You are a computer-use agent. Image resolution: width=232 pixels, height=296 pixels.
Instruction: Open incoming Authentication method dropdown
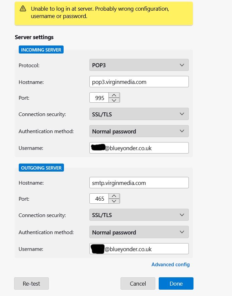pos(139,131)
